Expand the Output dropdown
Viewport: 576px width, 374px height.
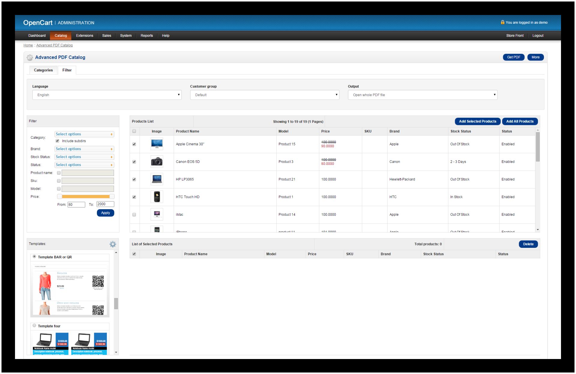pyautogui.click(x=422, y=95)
